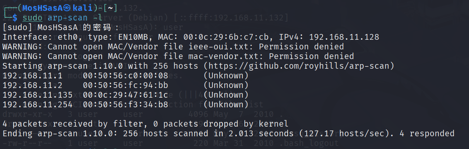Click MAC address 00:0c:29:47:61:1c

(125, 95)
